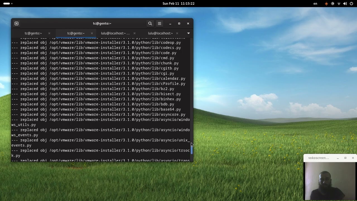
Task: Click the power icon in top bar
Action: pyautogui.click(x=351, y=4)
